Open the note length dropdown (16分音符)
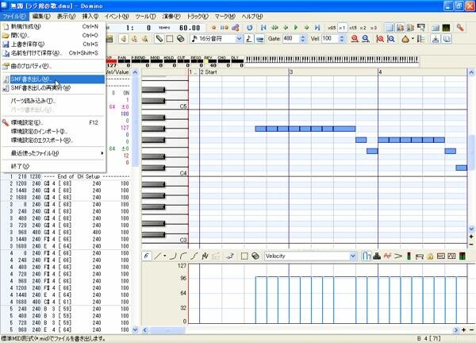This screenshot has width=476, height=343. (x=240, y=39)
